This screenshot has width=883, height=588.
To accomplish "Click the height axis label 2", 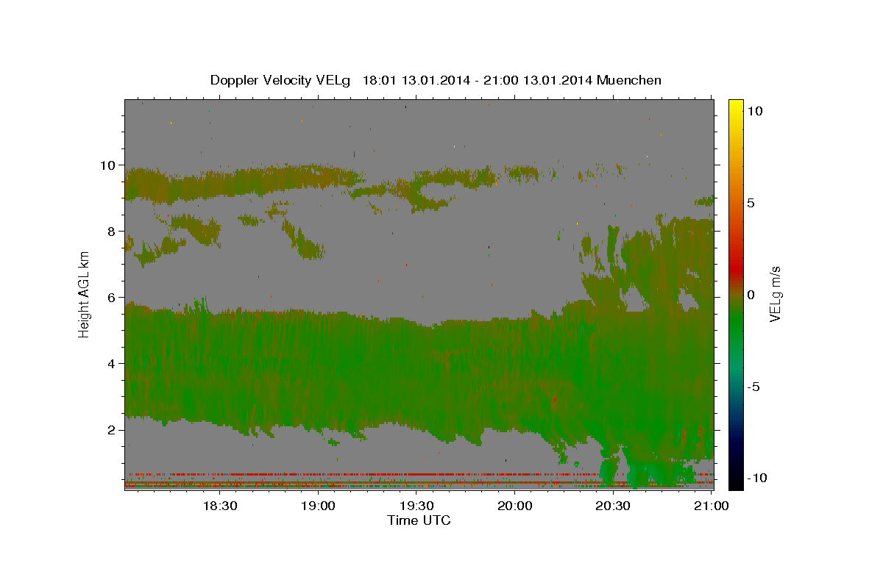I will (113, 429).
